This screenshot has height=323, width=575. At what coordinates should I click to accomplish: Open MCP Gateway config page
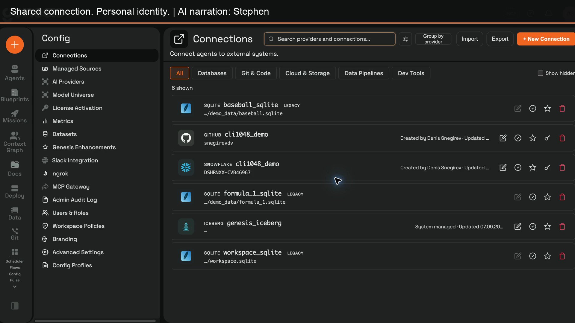[x=97, y=187]
